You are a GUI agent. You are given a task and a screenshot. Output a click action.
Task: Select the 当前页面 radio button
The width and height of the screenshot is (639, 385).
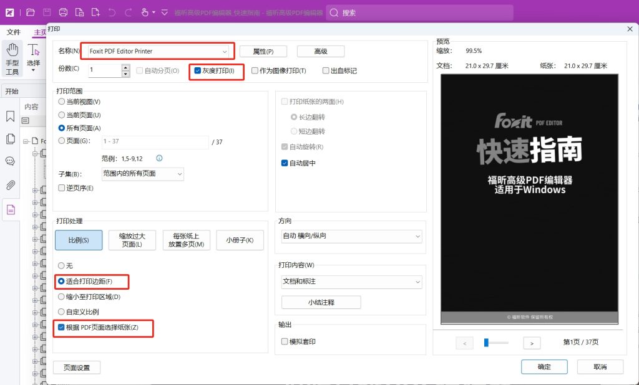[62, 115]
